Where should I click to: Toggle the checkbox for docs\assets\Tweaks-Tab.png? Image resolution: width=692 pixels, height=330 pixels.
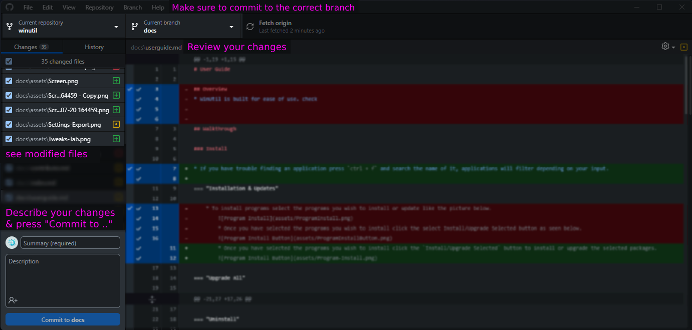click(x=8, y=139)
